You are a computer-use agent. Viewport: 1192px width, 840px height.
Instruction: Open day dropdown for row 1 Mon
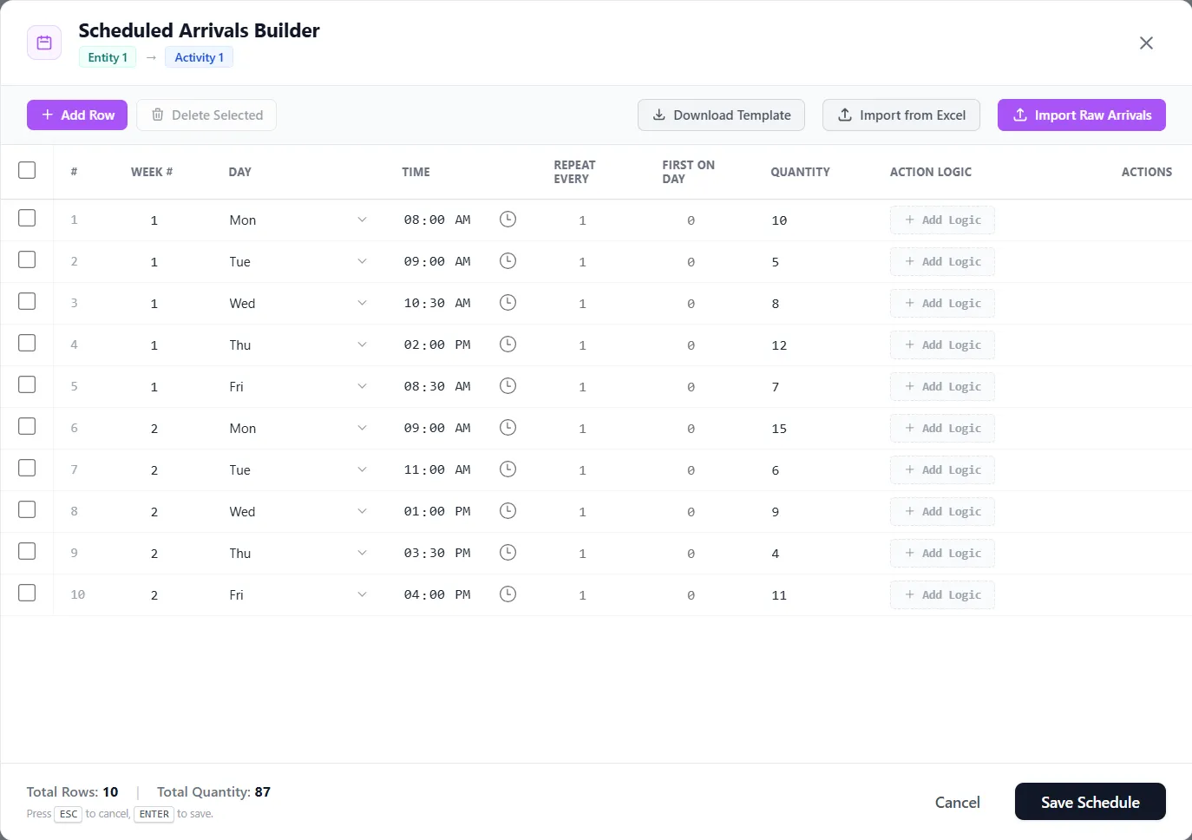298,220
